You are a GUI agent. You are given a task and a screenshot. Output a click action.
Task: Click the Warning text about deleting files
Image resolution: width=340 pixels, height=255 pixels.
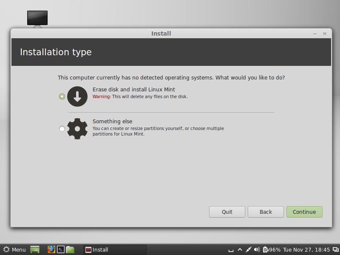point(140,97)
